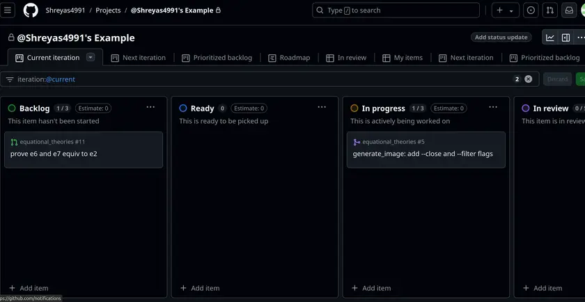
Task: Click Estimate: 0 badge in In progress column
Action: pyautogui.click(x=448, y=109)
